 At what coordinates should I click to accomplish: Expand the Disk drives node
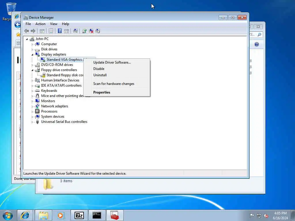32,49
